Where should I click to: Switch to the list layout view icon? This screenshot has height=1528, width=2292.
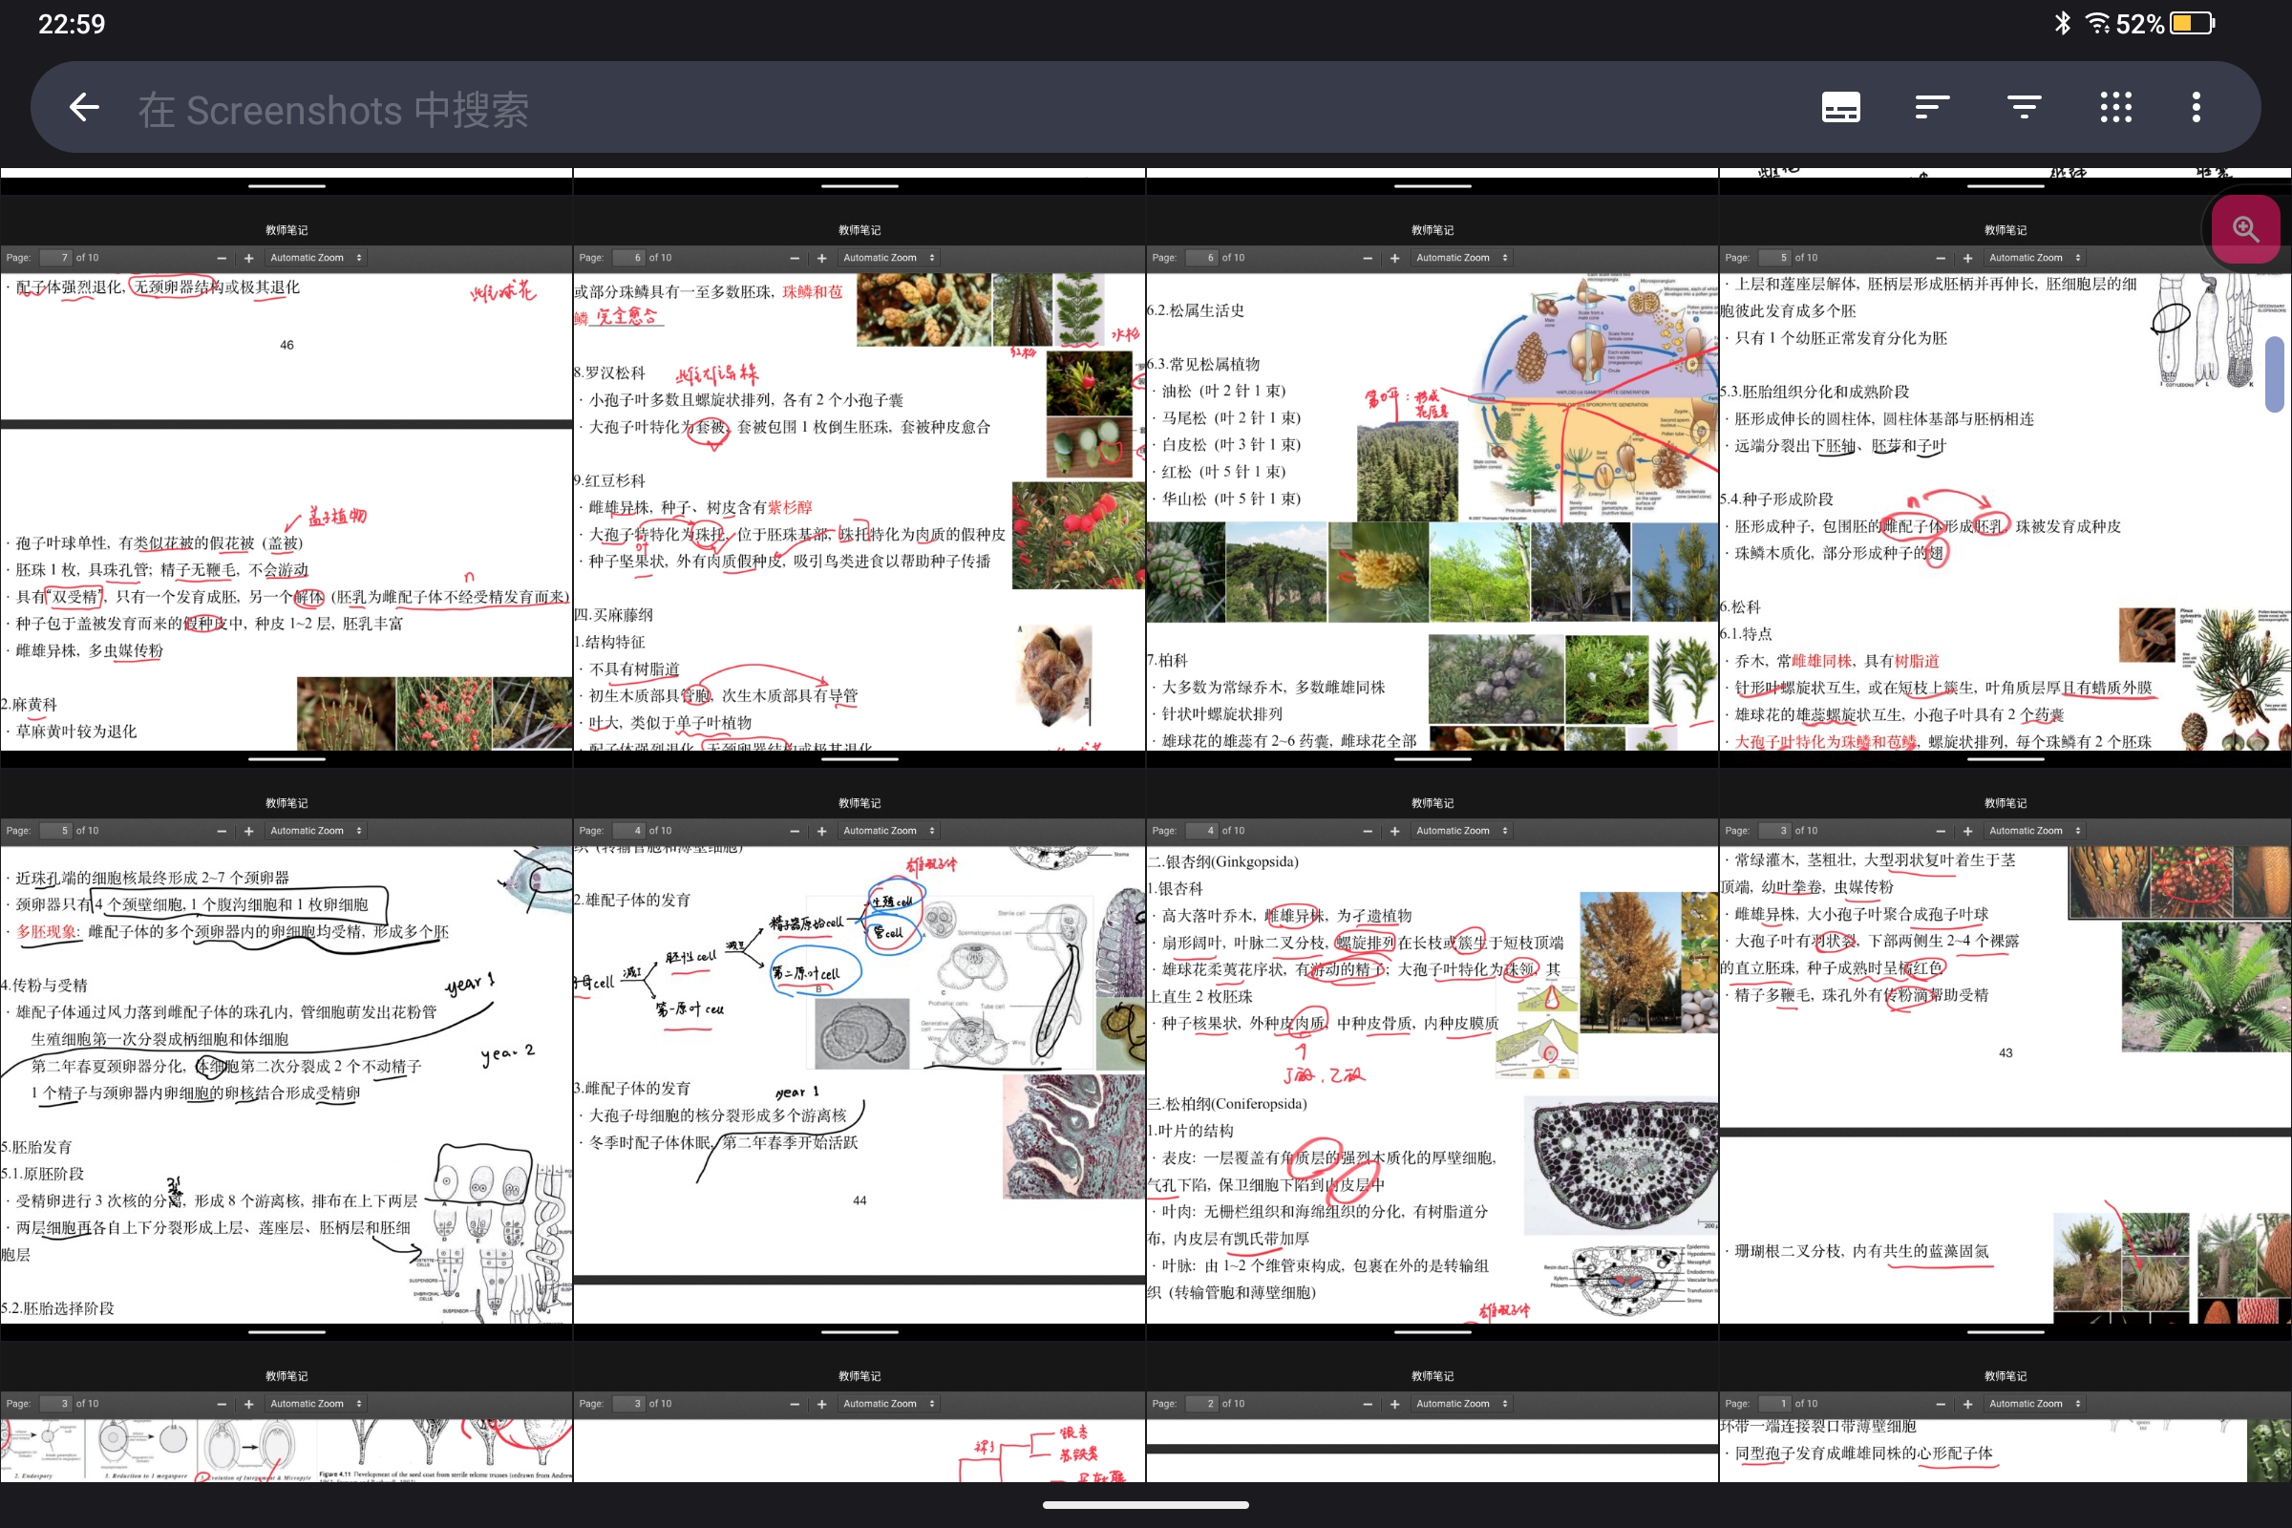tap(1841, 107)
